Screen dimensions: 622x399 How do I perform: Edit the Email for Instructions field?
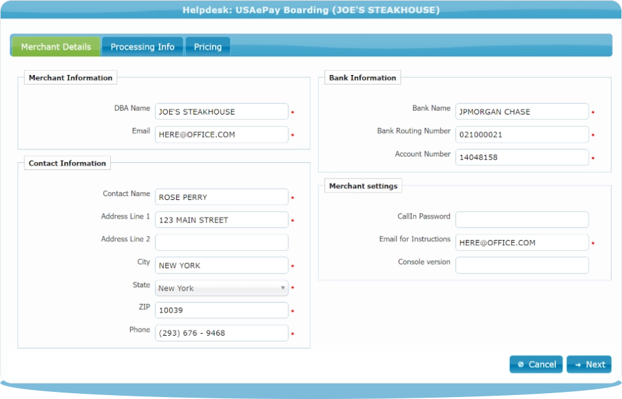point(522,243)
